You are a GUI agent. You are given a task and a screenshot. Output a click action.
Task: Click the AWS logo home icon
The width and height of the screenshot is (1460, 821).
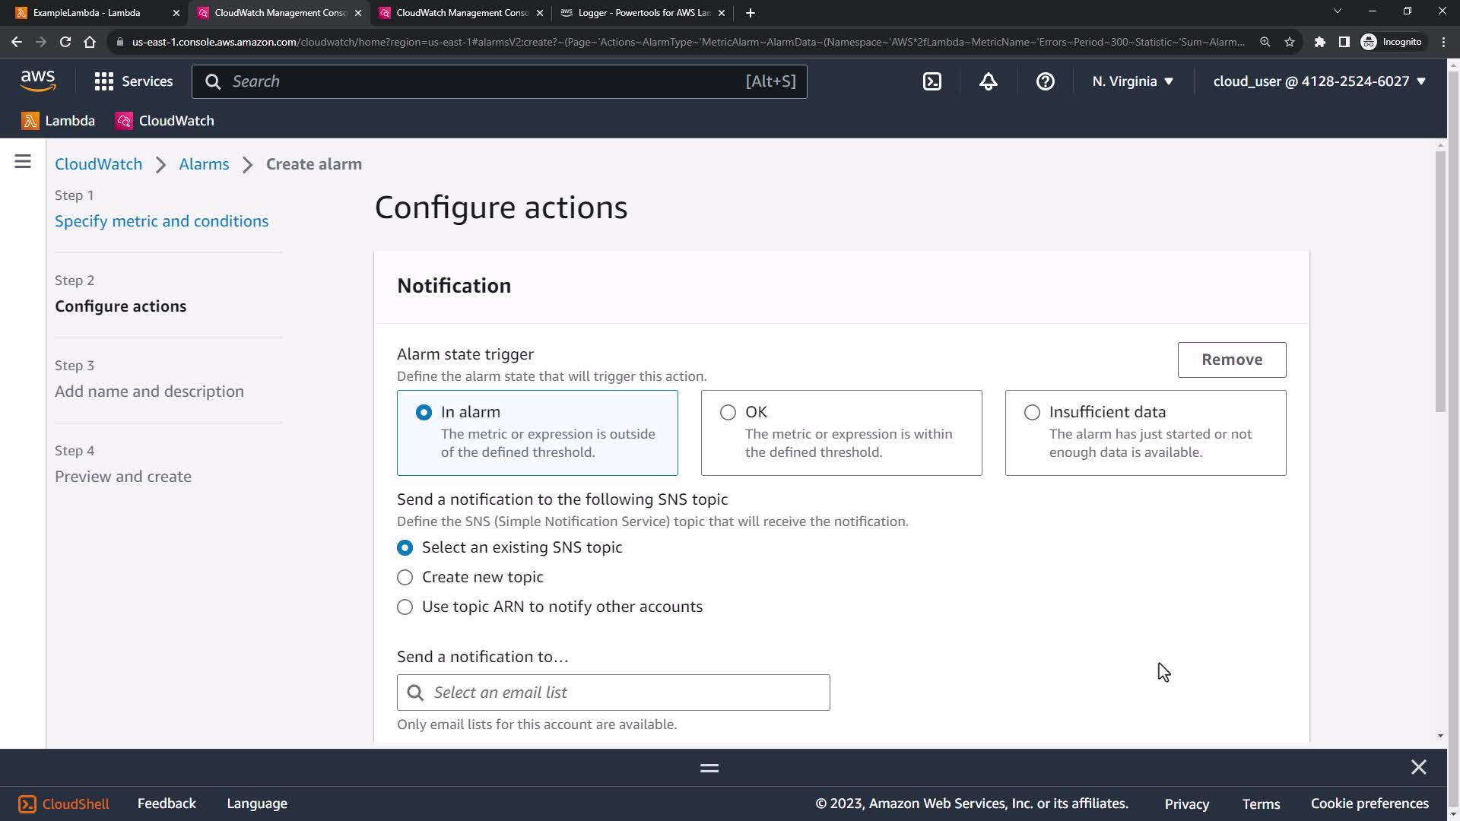[x=38, y=81]
